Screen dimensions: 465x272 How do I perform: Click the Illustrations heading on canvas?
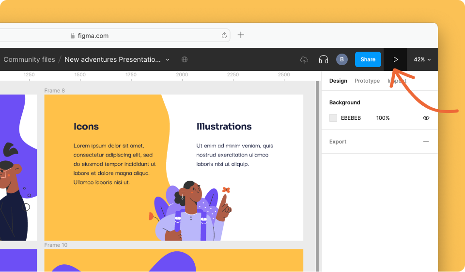[224, 127]
